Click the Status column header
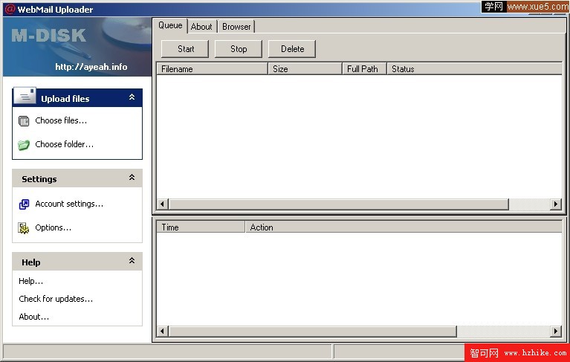The width and height of the screenshot is (570, 362). tap(474, 69)
